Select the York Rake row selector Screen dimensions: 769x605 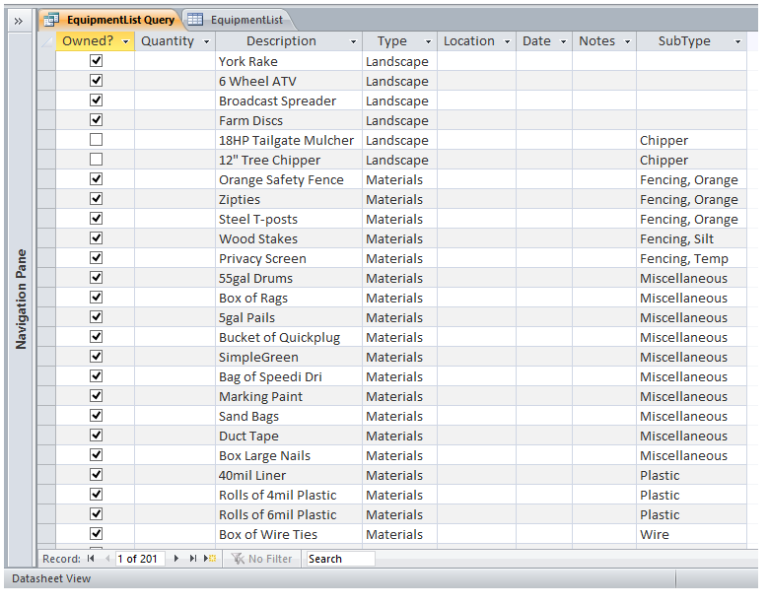pyautogui.click(x=46, y=61)
